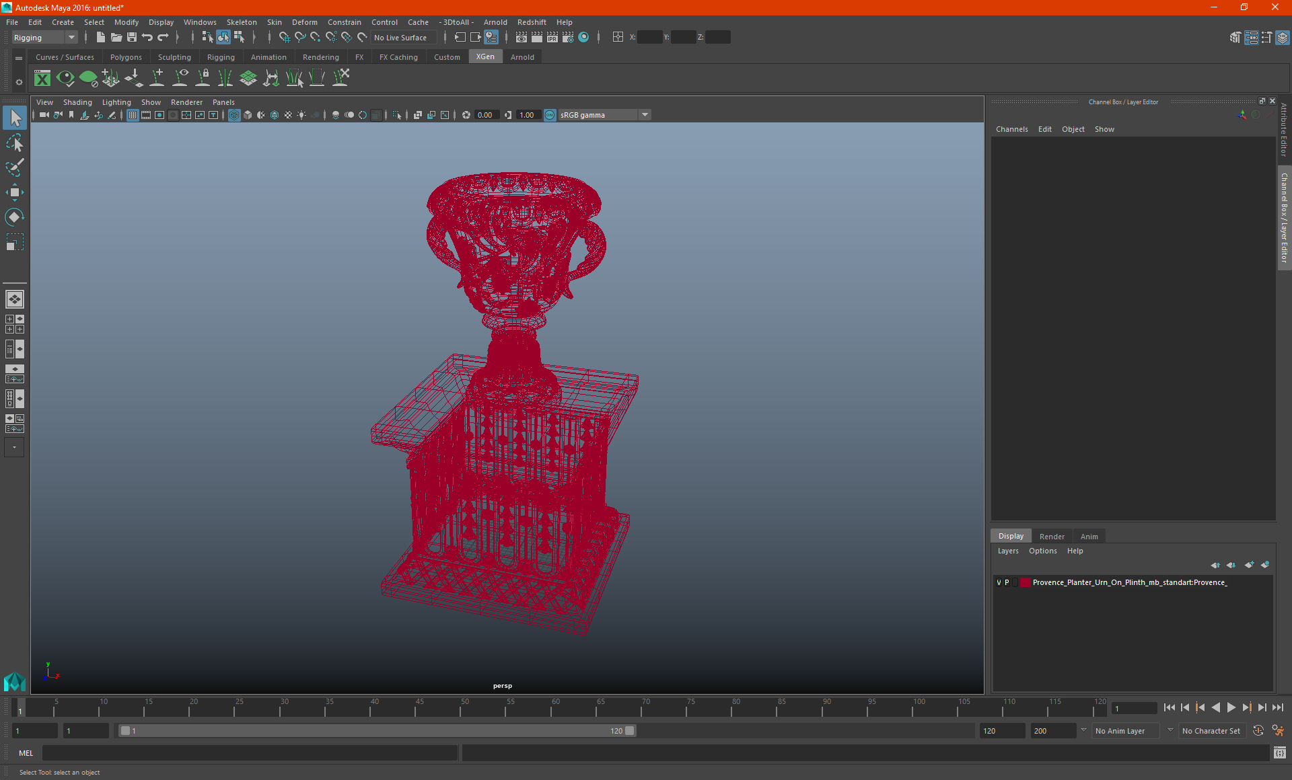Click frame 60 on the time slider
Image resolution: width=1292 pixels, height=780 pixels.
tap(551, 707)
